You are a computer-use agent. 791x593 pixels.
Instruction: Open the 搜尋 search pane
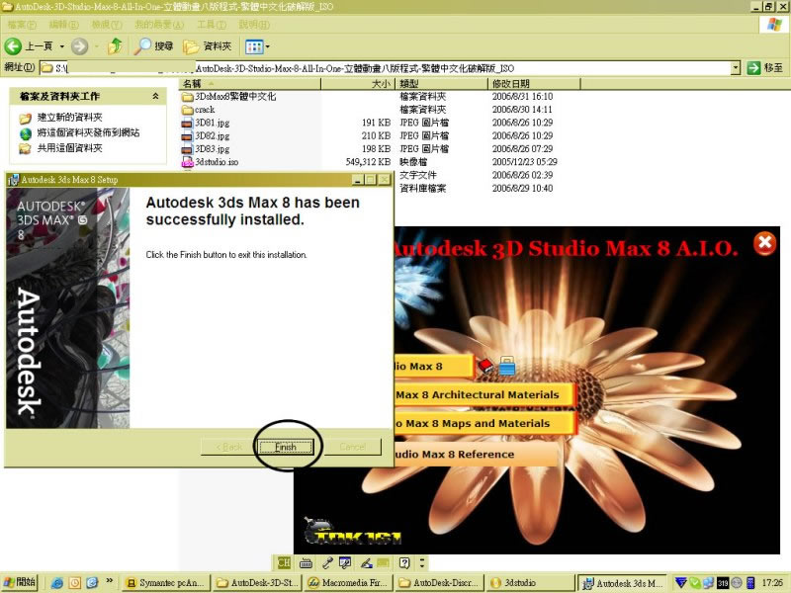154,46
